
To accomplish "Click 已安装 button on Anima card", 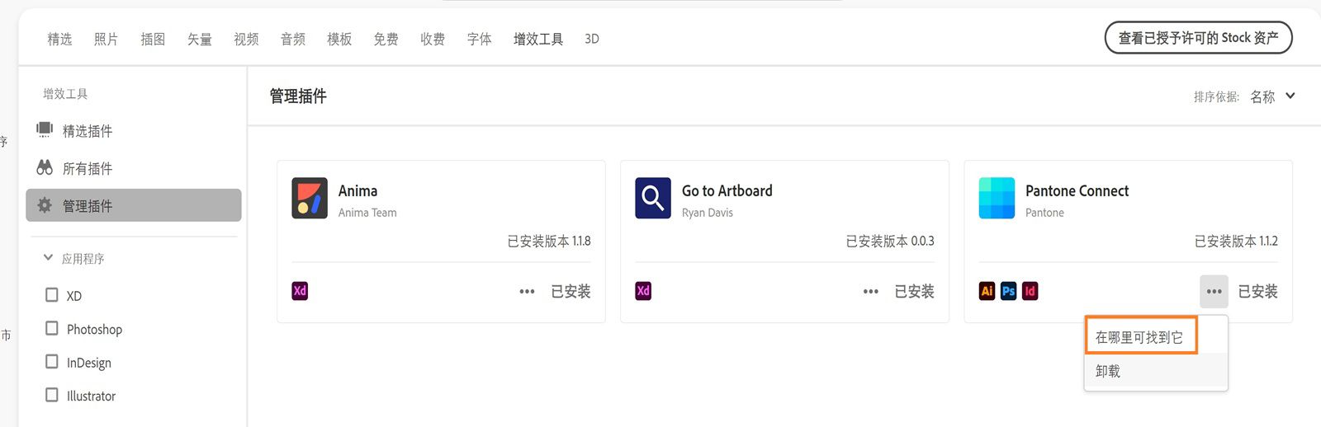I will click(x=571, y=291).
